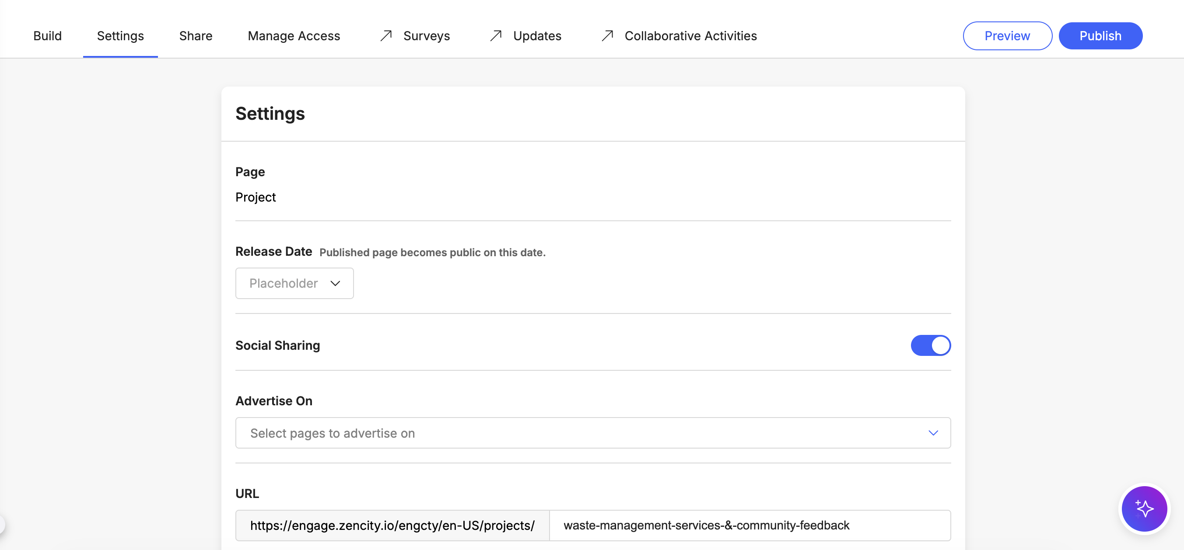Open the Manage Access tab
1184x550 pixels.
pyautogui.click(x=294, y=36)
